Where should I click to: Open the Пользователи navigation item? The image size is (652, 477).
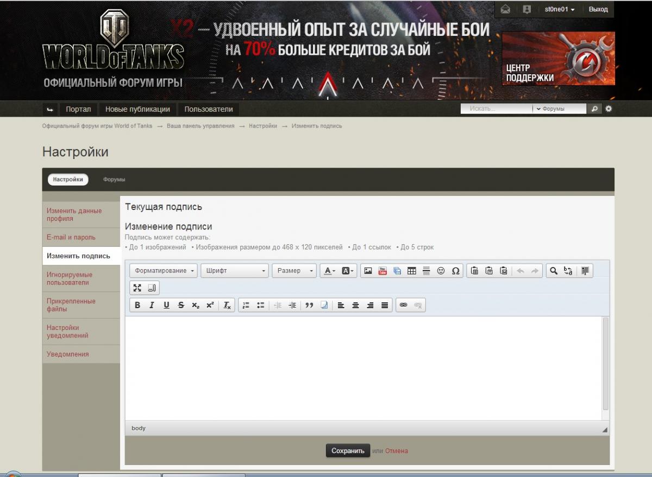pos(209,109)
